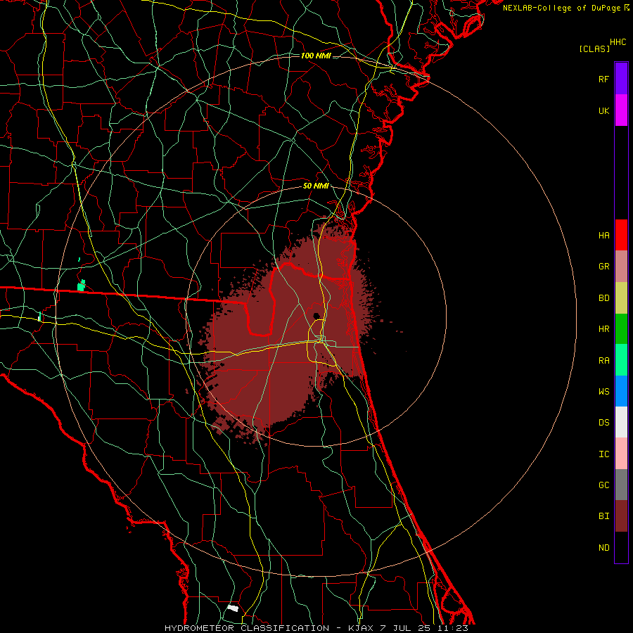The height and width of the screenshot is (633, 633).
Task: Click the [CLAS] legend header
Action: 594,49
